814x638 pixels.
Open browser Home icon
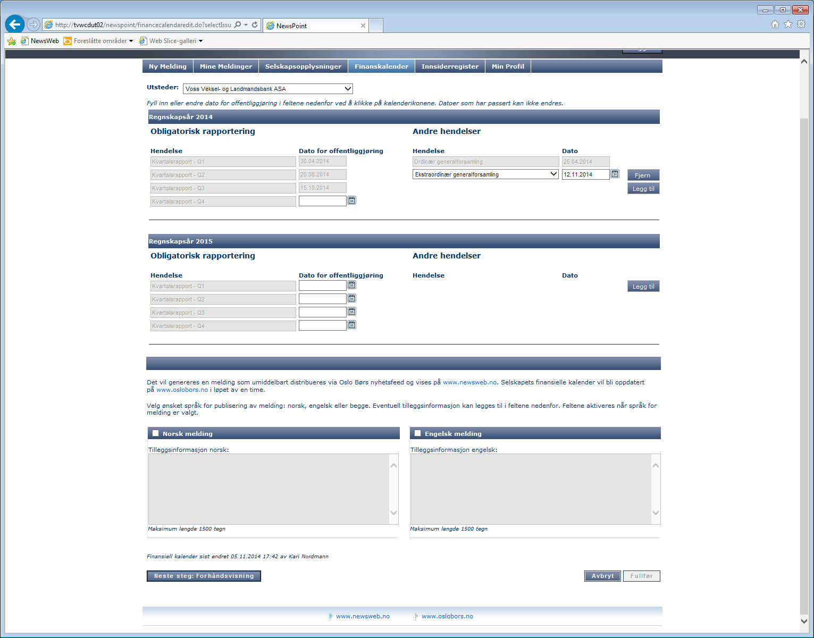(775, 24)
